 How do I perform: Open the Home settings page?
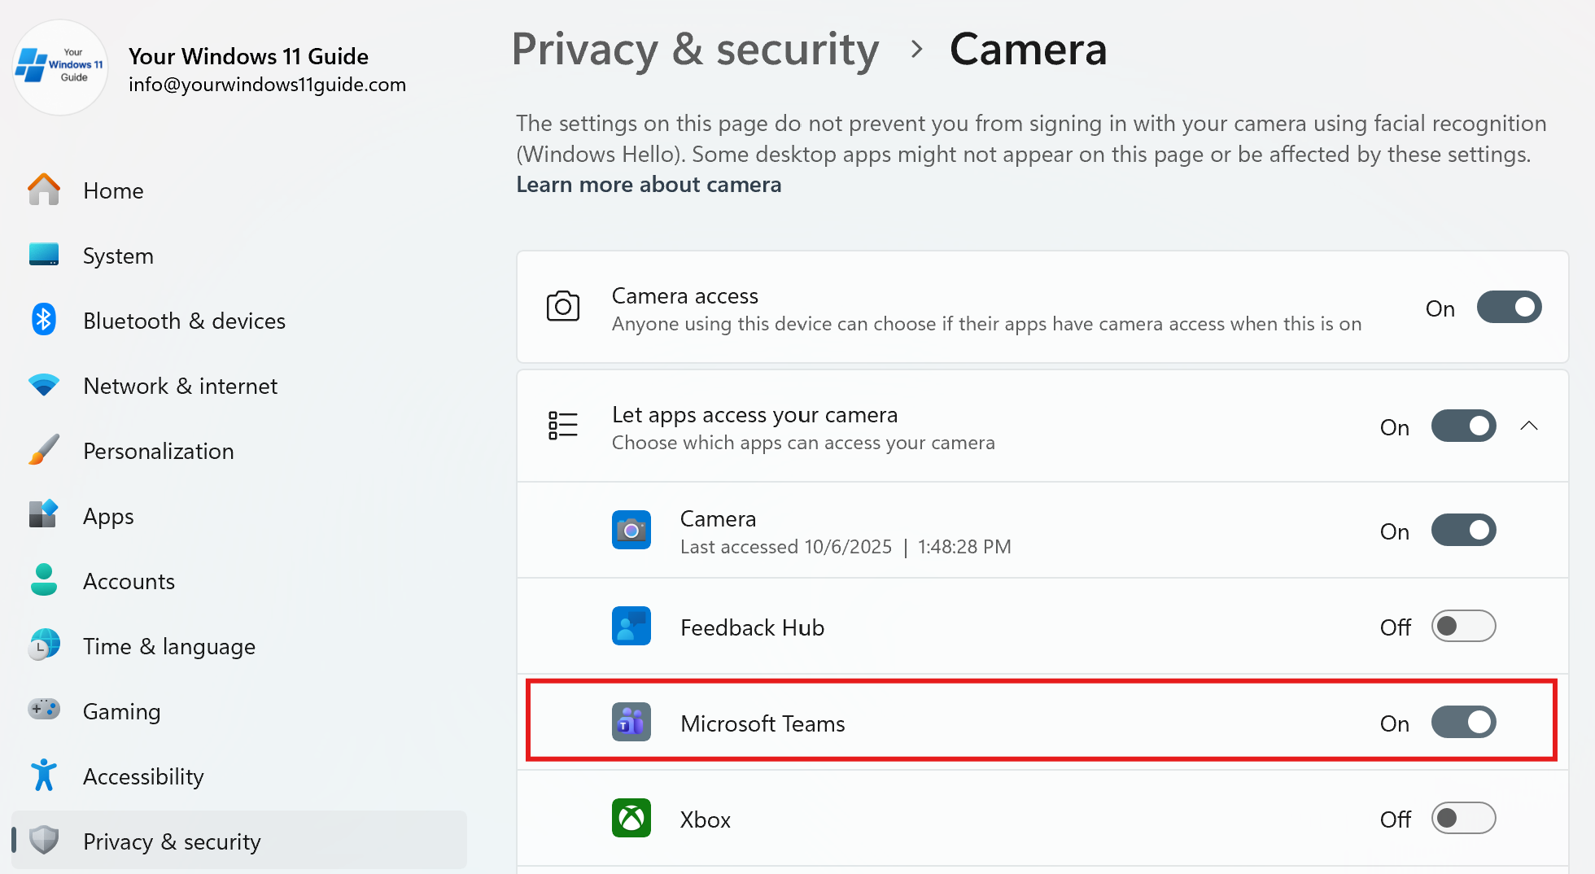point(239,190)
